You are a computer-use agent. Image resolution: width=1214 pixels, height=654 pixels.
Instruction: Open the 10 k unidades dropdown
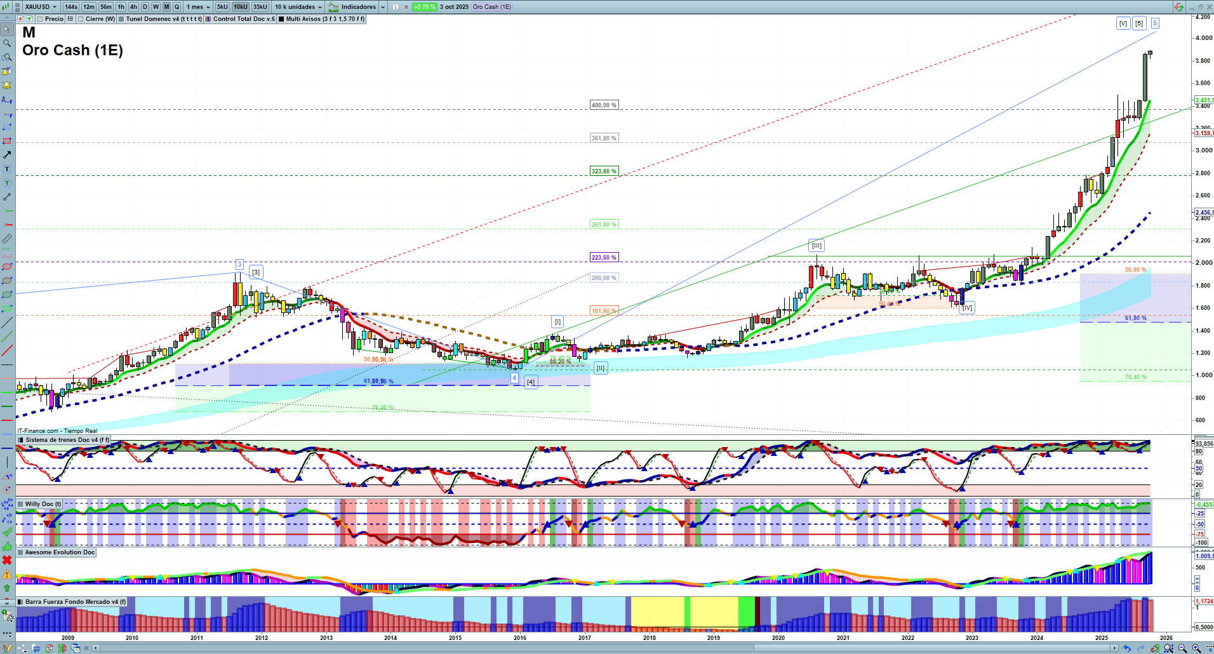298,7
